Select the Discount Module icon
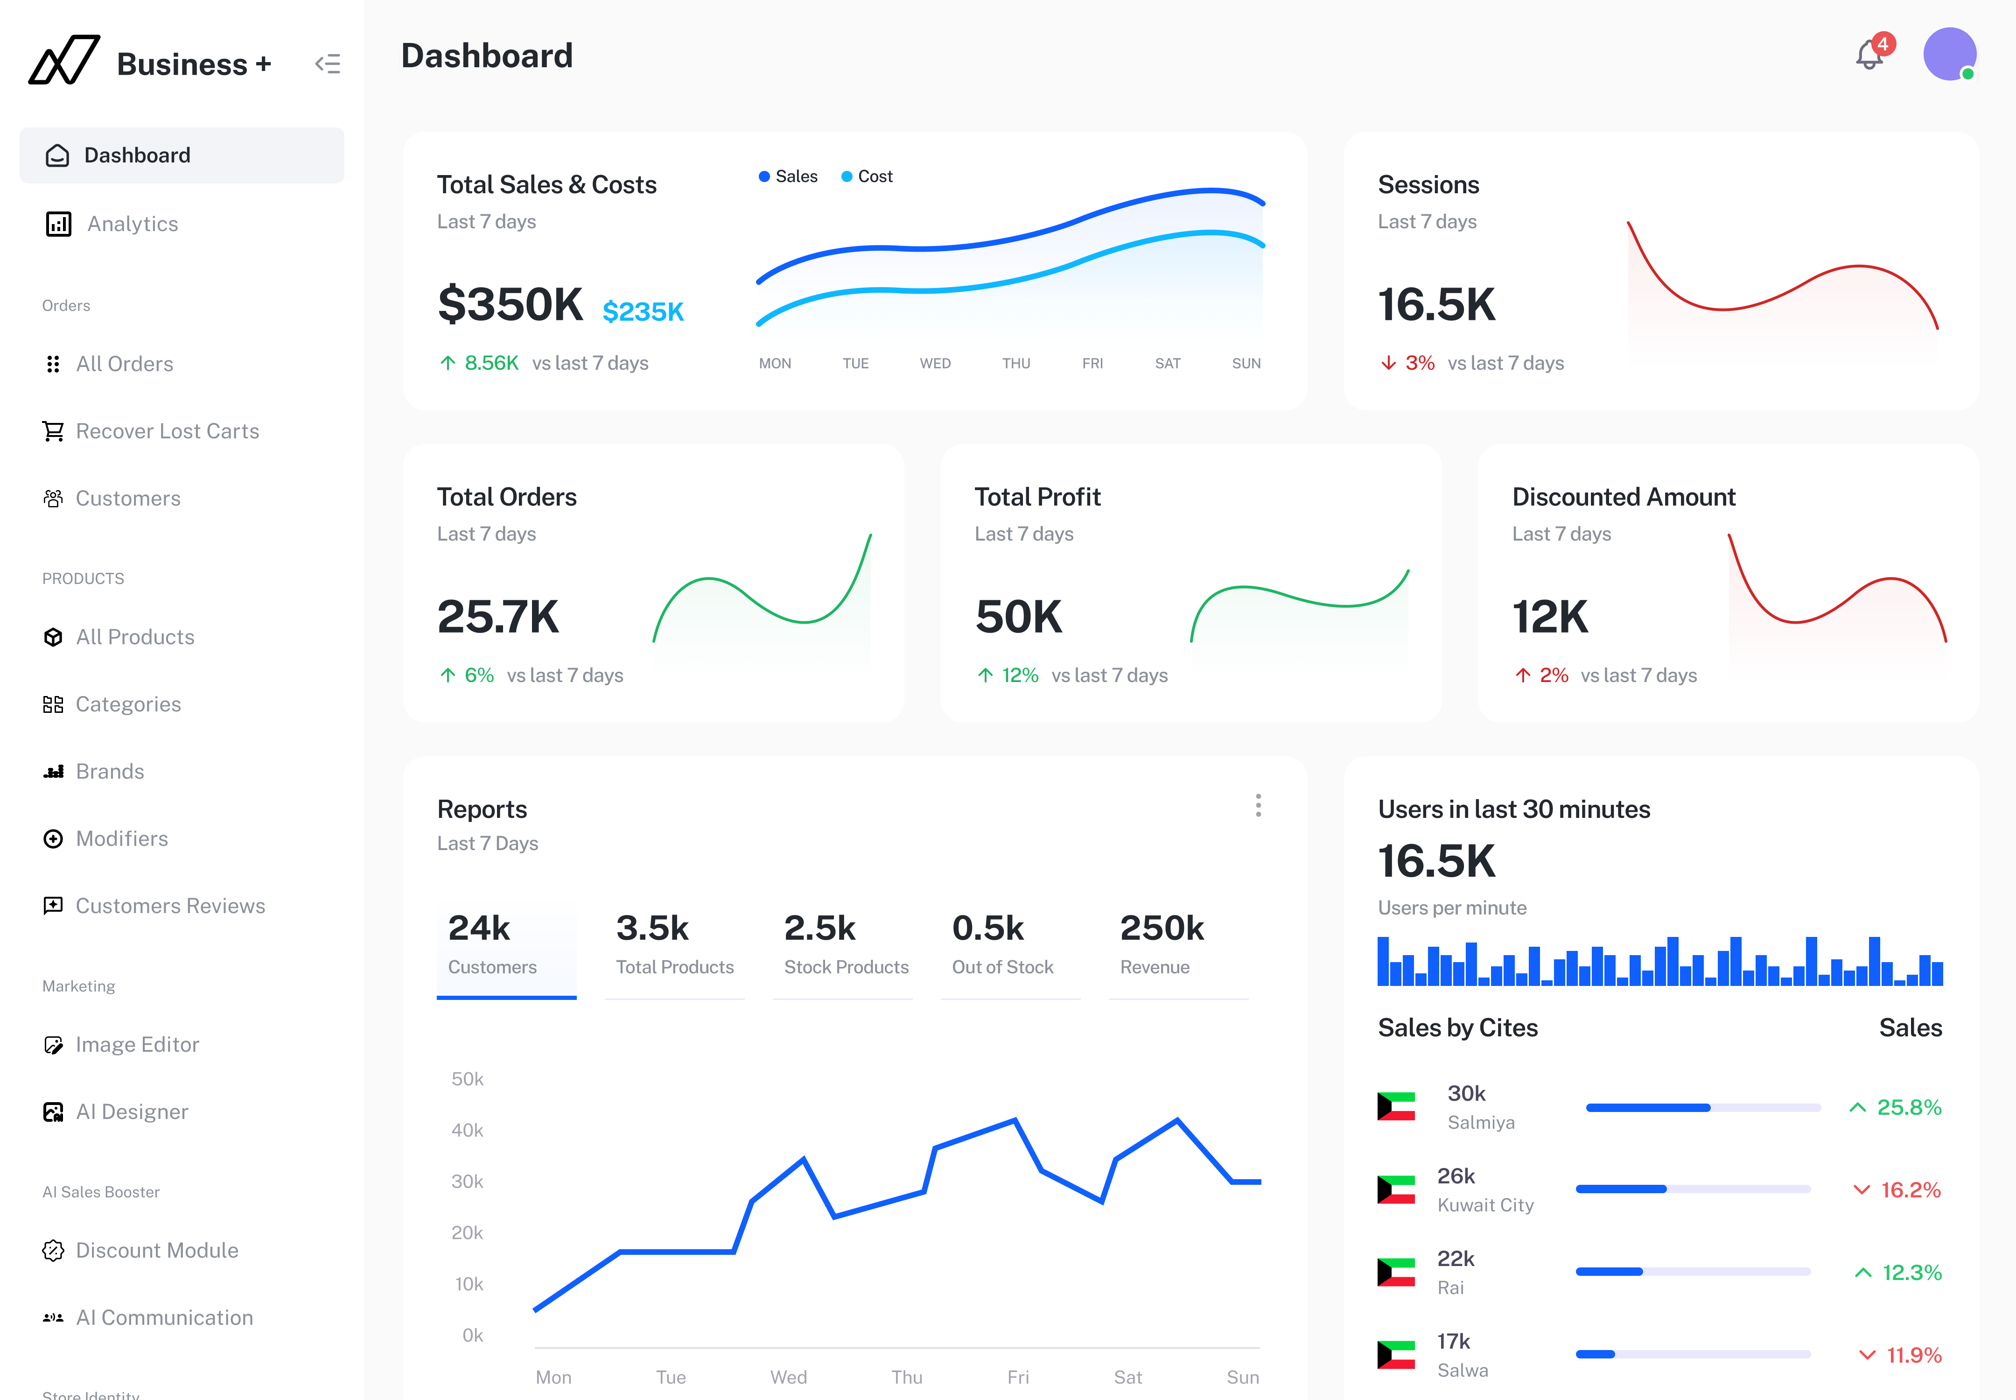The image size is (2016, 1400). pyautogui.click(x=54, y=1250)
